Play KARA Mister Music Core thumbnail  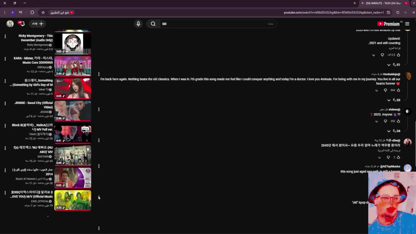(73, 66)
